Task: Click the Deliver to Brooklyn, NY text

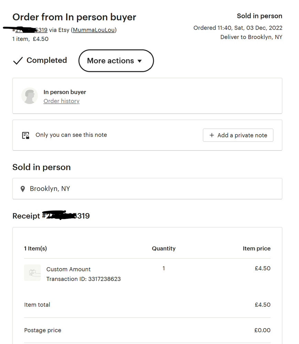Action: [x=251, y=37]
